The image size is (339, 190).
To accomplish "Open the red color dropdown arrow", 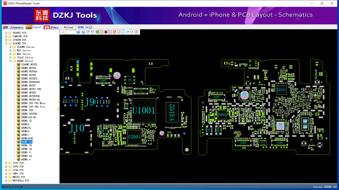I will click(x=109, y=32).
